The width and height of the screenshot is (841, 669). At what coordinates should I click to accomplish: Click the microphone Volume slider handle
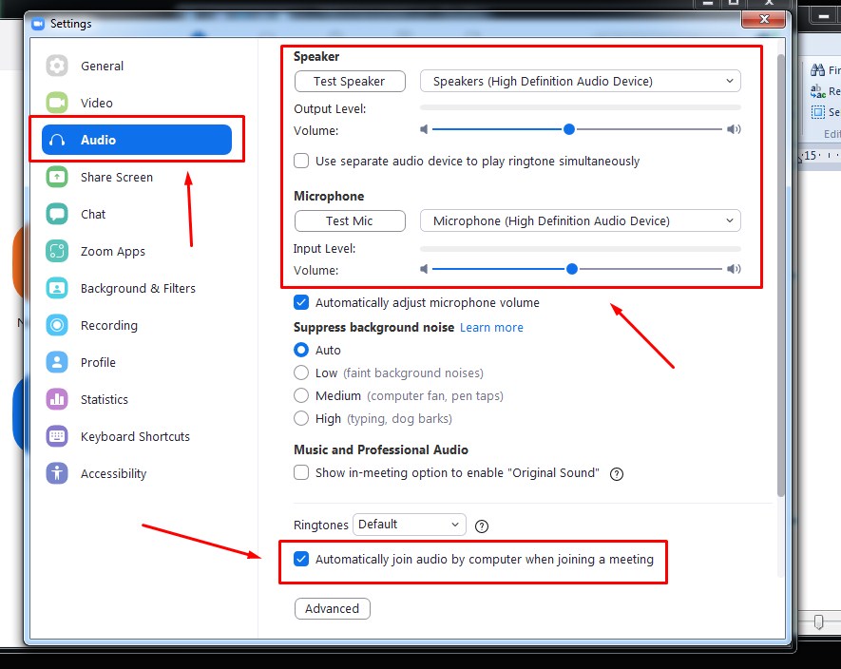572,269
